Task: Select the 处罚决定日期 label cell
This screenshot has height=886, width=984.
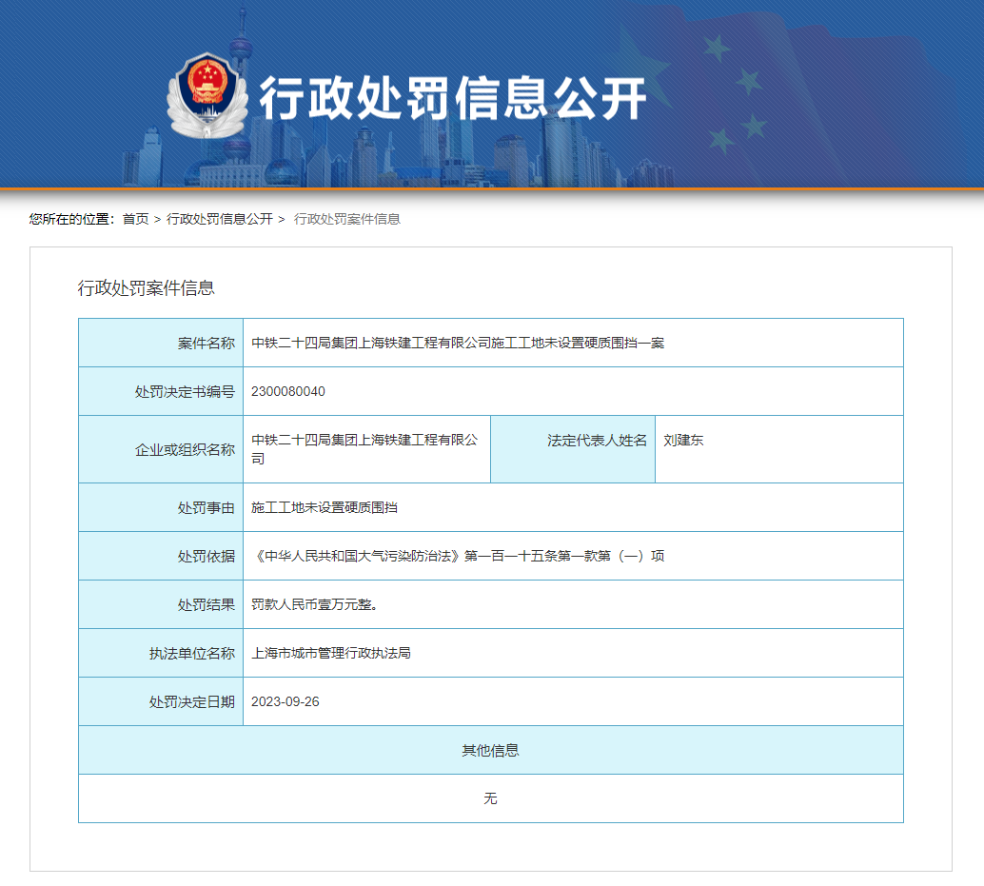Action: 161,701
